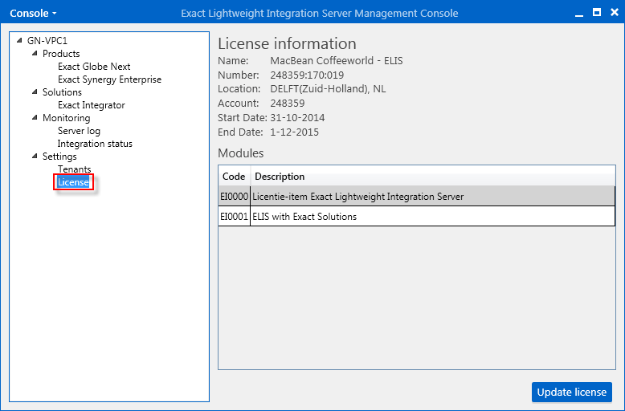This screenshot has height=411, width=625.
Task: Collapse the Products tree node arrow
Action: click(x=35, y=53)
